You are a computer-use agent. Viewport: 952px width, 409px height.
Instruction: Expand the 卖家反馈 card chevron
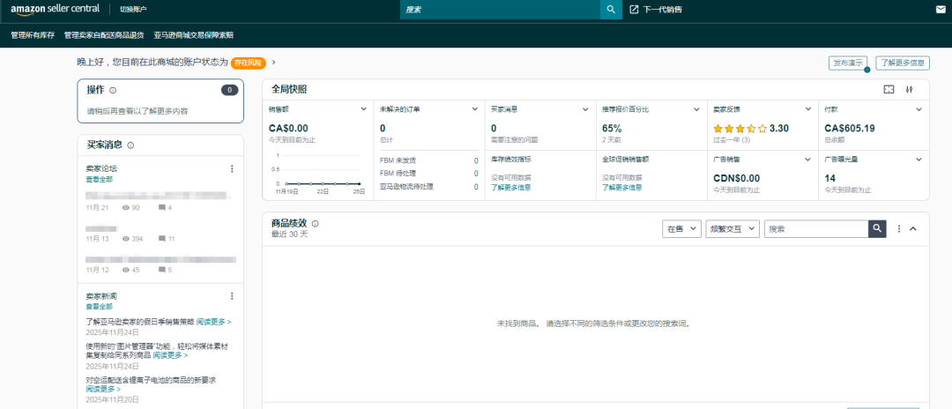[x=808, y=109]
